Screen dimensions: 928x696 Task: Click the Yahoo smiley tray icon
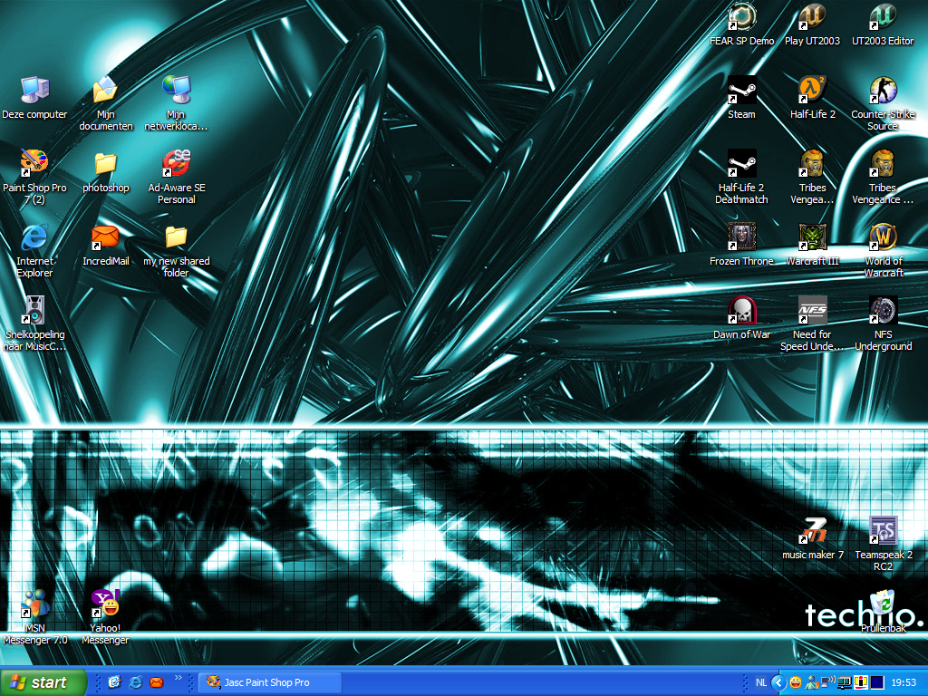click(796, 682)
